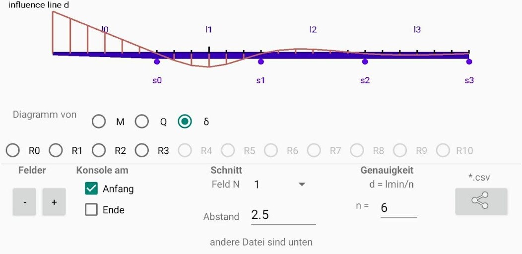
Task: Enable the Ende console checkbox
Action: point(91,210)
